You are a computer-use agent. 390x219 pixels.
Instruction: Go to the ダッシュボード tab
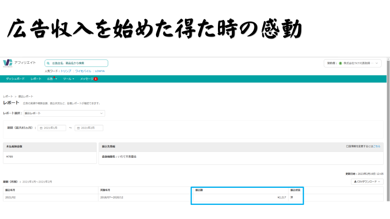(15, 79)
